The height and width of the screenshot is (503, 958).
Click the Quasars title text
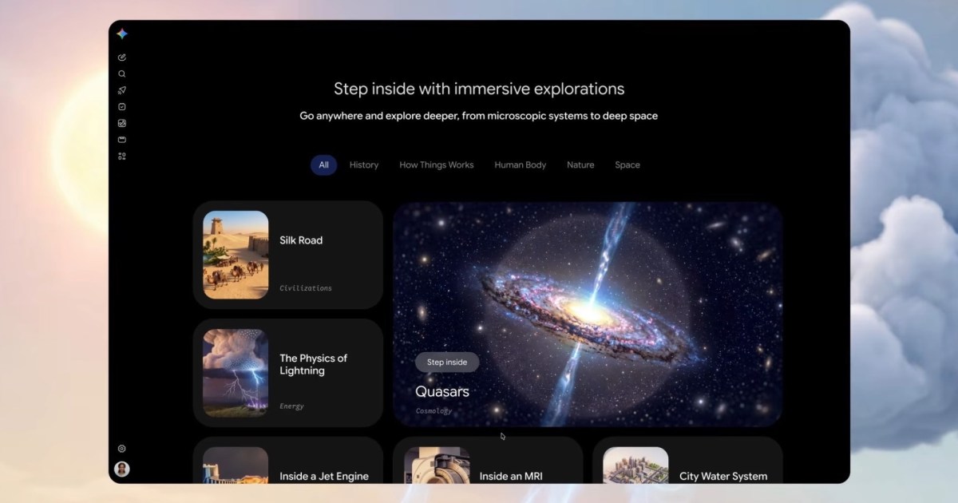442,392
